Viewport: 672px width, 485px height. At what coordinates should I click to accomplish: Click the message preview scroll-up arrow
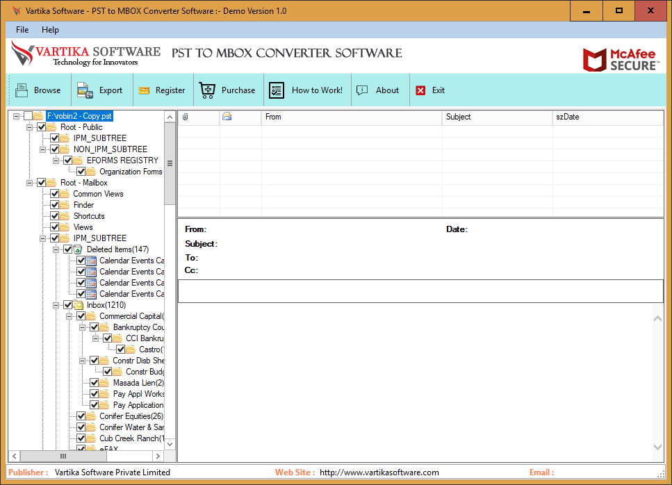tap(657, 319)
